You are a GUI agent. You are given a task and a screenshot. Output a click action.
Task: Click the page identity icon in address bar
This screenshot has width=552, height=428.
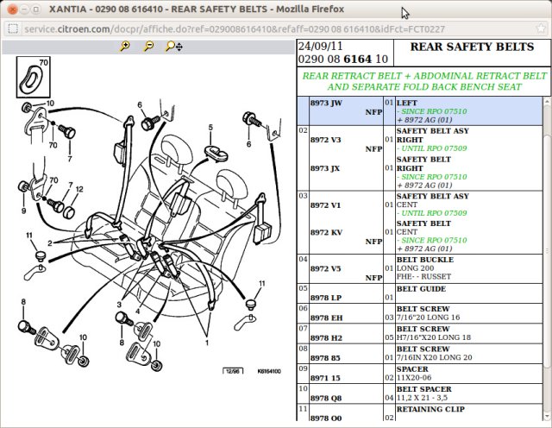[x=13, y=28]
